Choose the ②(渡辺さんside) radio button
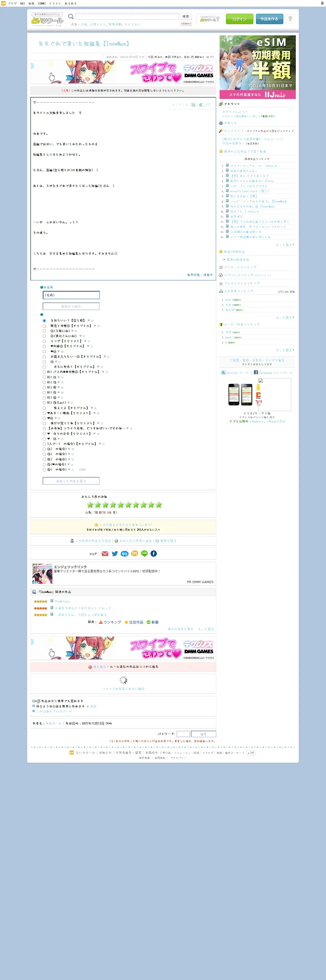326x980 pixels. click(x=44, y=336)
